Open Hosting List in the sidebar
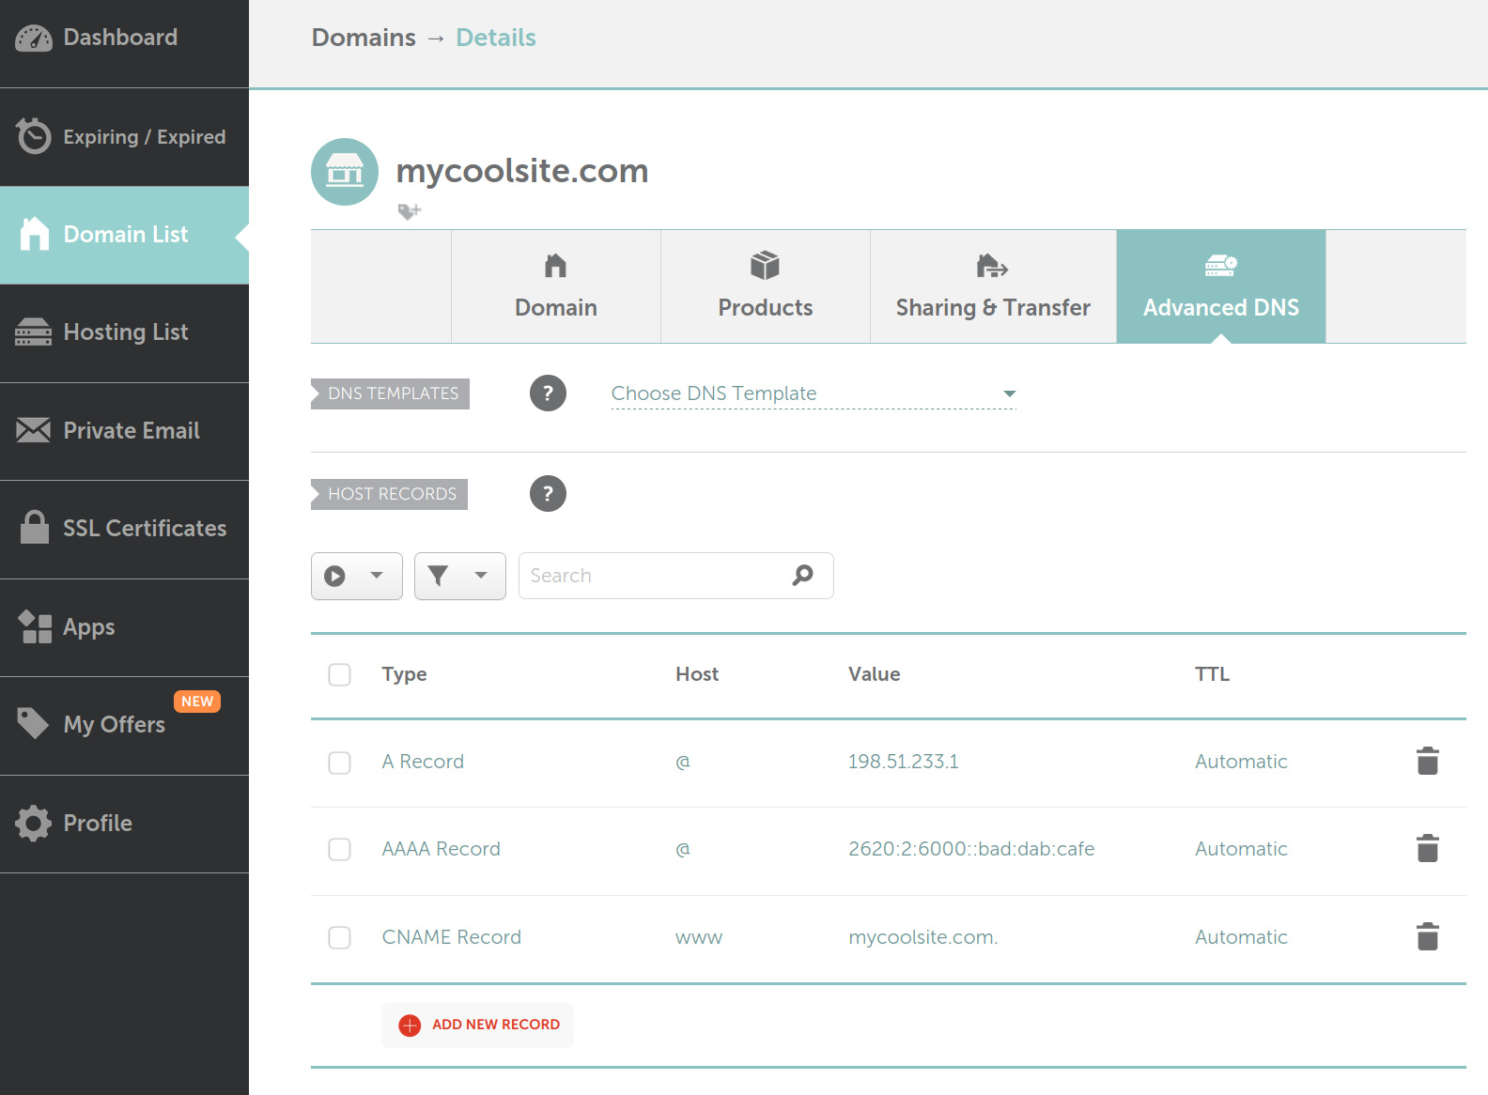1488x1095 pixels. click(124, 333)
